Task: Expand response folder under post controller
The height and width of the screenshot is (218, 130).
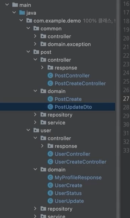Action: point(42,68)
